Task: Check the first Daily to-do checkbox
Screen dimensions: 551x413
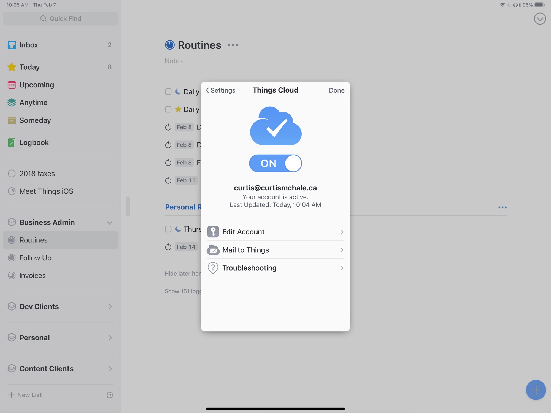Action: pyautogui.click(x=168, y=92)
